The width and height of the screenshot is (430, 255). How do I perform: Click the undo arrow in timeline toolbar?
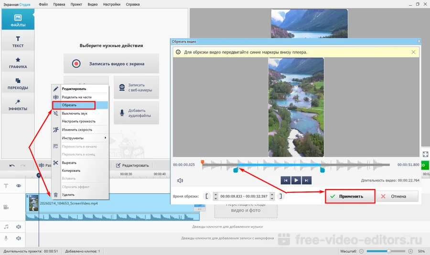tap(12, 166)
